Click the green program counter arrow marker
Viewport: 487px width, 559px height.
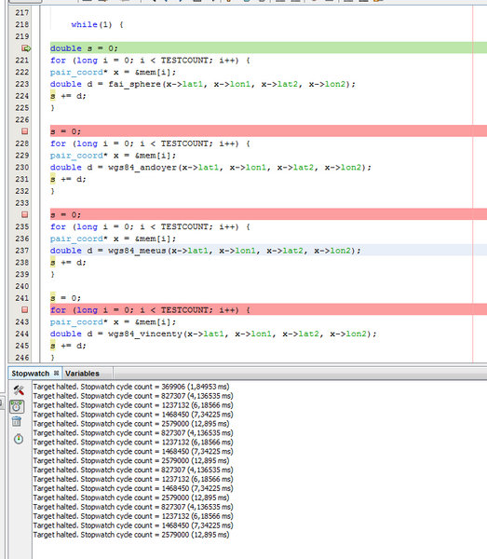pyautogui.click(x=26, y=48)
